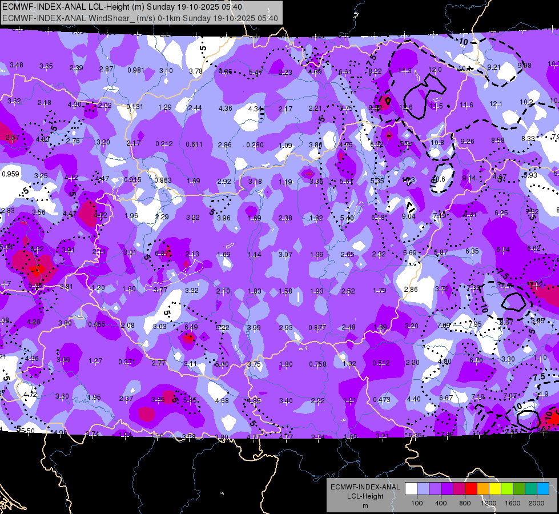Click the dark green legend swatch
The image size is (559, 514).
click(518, 489)
